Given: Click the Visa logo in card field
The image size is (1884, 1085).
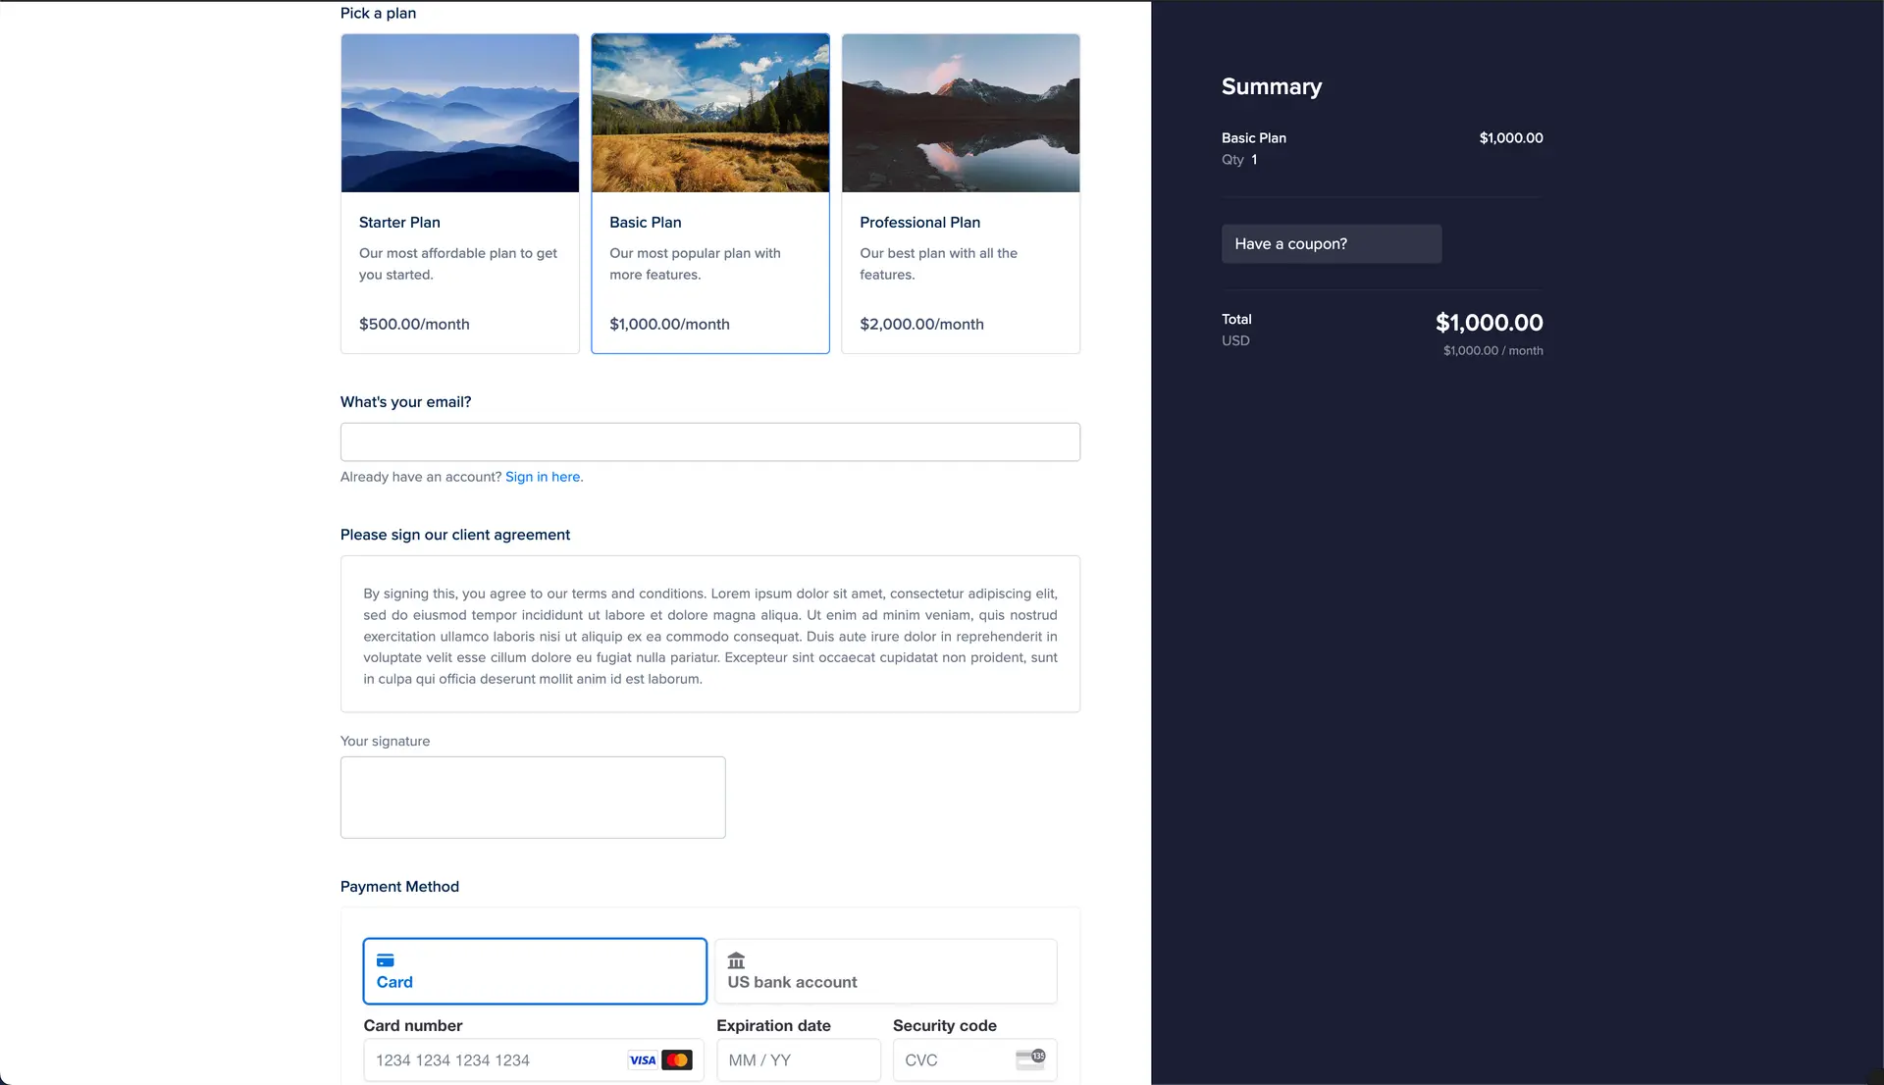Looking at the screenshot, I should coord(643,1060).
